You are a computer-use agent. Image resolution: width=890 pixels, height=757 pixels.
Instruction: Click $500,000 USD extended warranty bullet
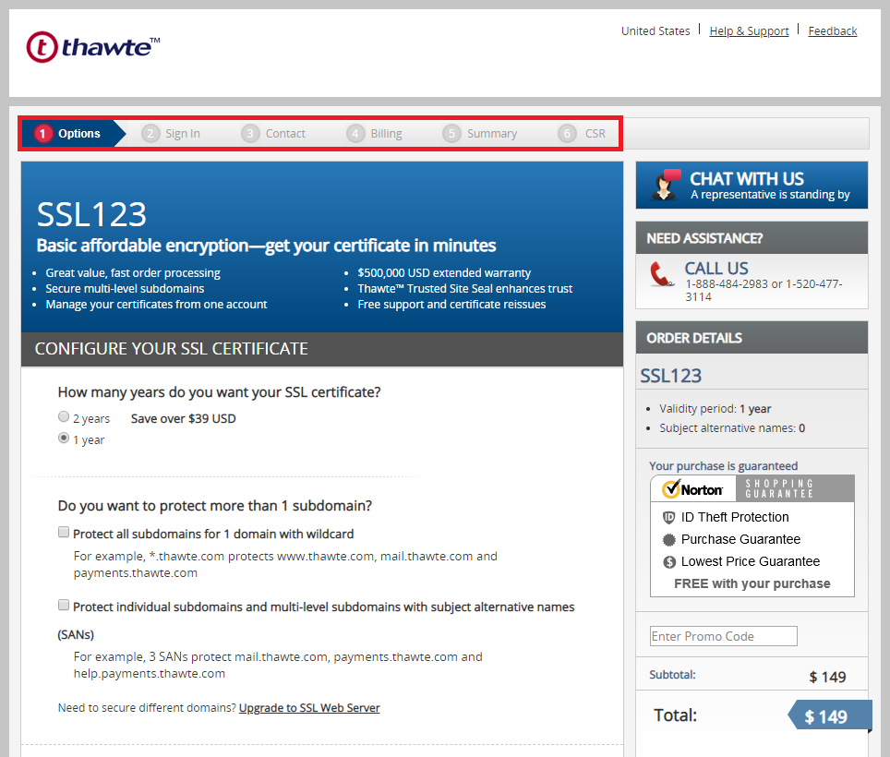[444, 273]
